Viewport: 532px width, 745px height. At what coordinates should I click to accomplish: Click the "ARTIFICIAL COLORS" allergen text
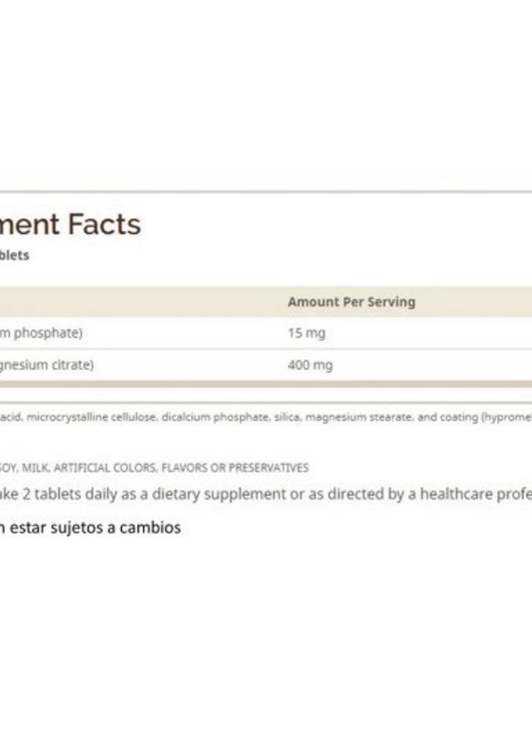click(x=105, y=467)
